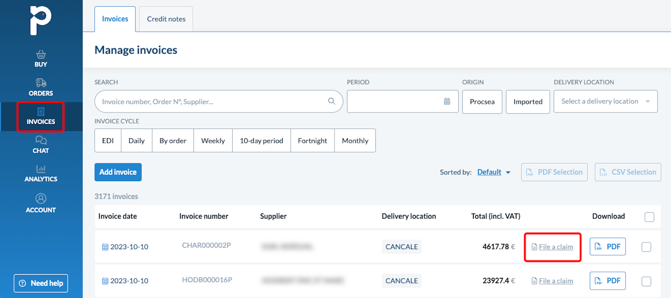
Task: Open the Sorted by Default dropdown
Action: point(494,172)
